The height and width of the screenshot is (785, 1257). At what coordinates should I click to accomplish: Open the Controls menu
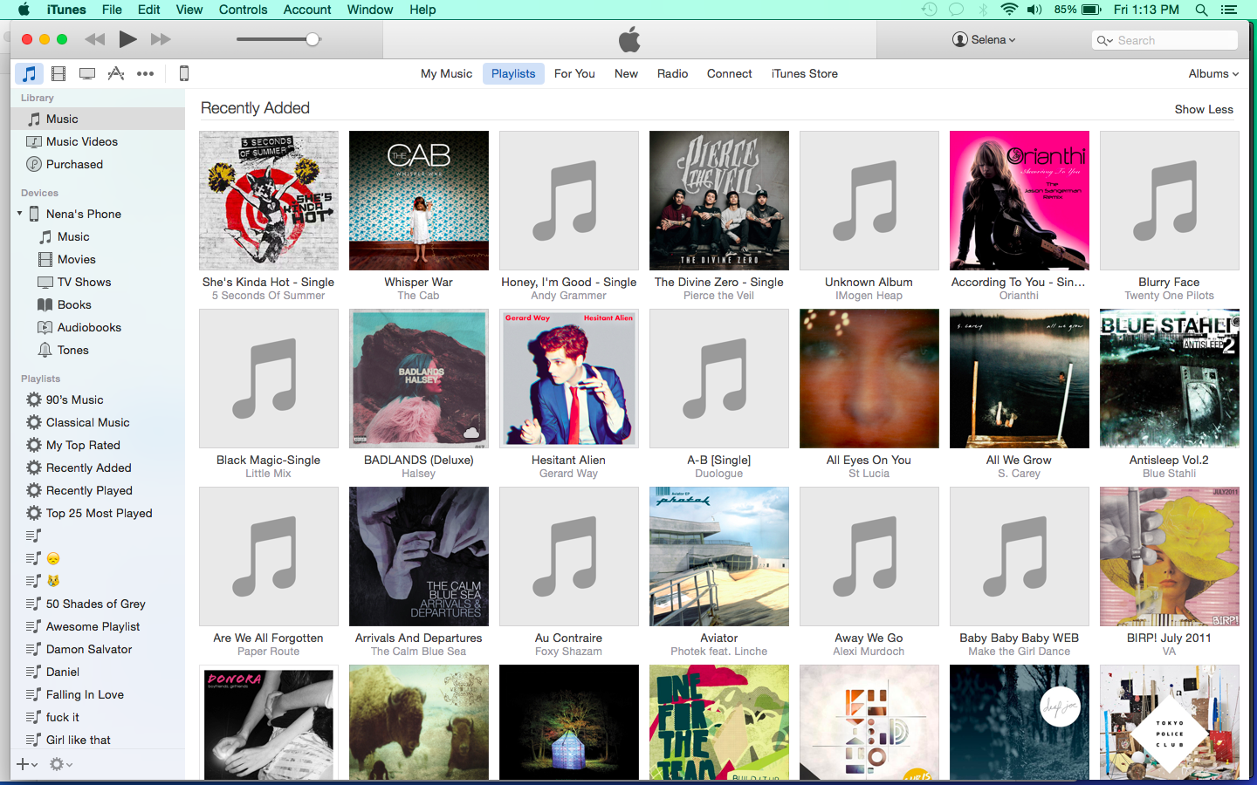tap(243, 10)
